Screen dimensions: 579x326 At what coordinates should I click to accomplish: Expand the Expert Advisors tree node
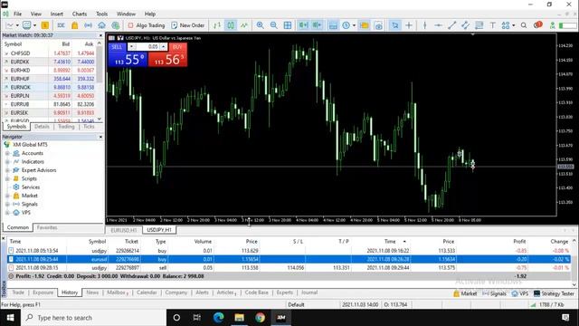pos(7,170)
